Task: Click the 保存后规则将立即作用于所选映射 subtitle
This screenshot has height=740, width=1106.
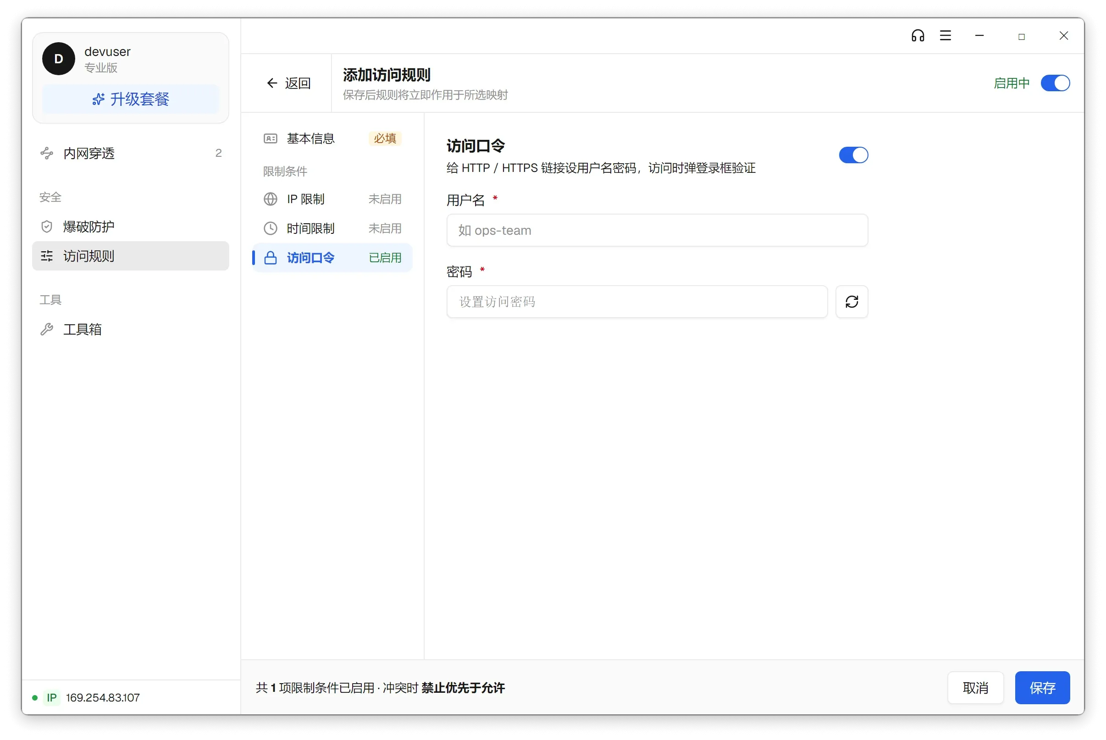Action: [x=425, y=95]
